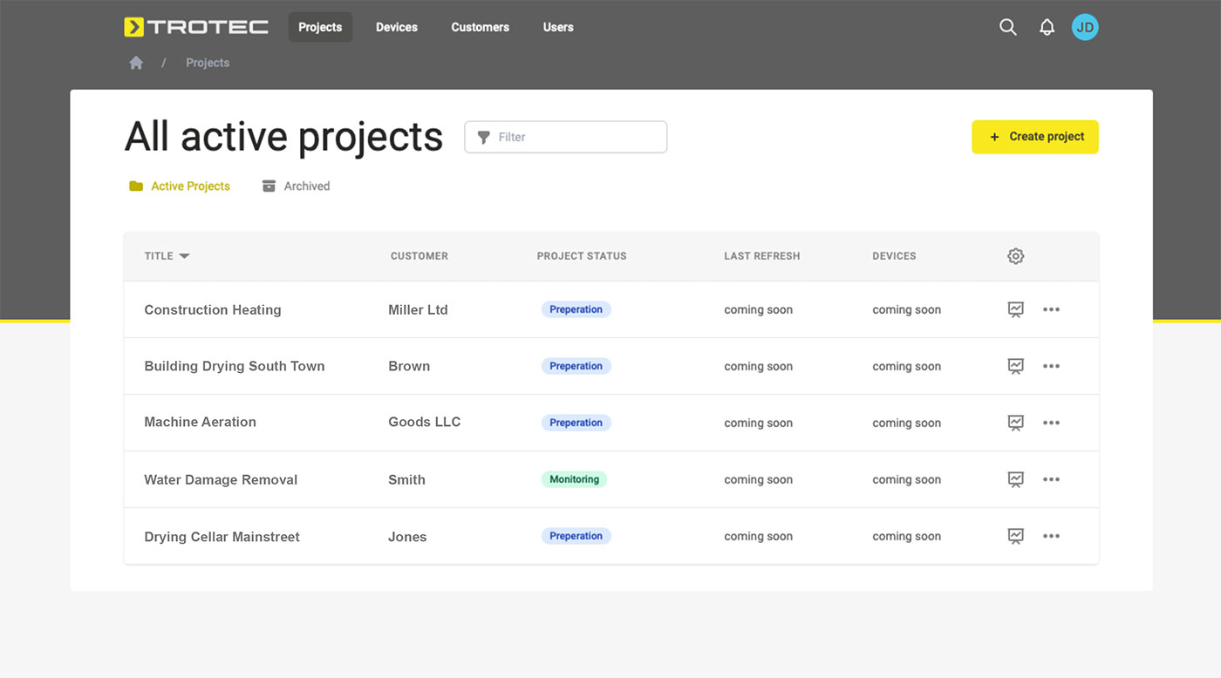
Task: Click the Trotec logo
Action: [196, 27]
